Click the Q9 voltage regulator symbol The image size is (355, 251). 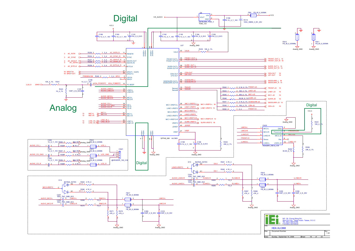pos(204,17)
